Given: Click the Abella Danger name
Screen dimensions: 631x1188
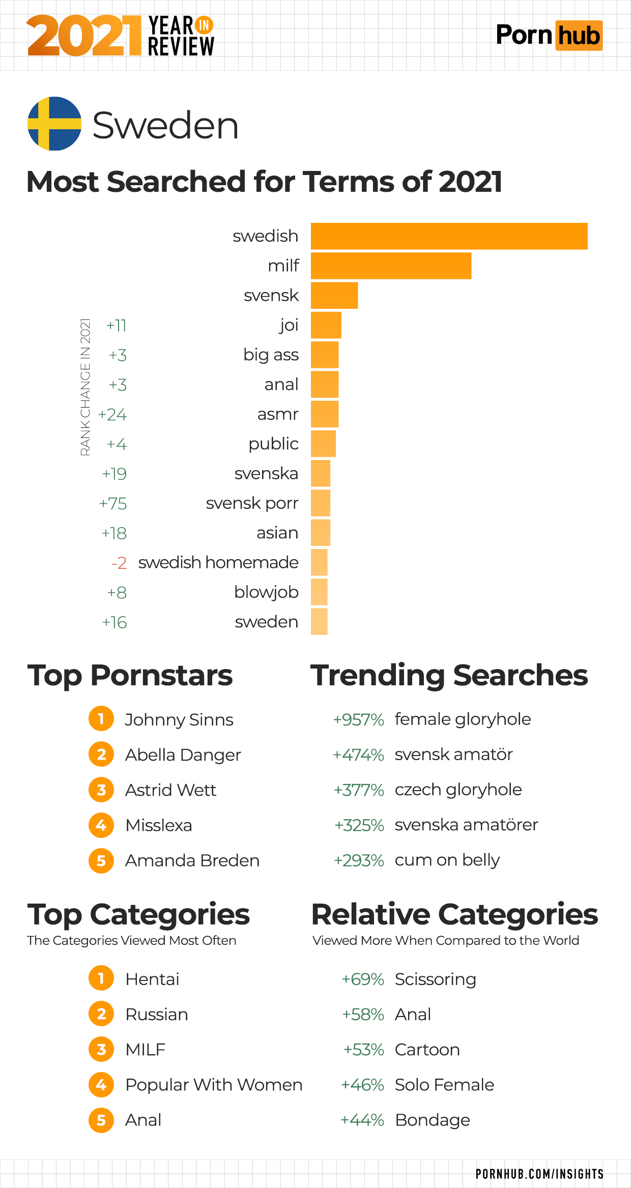Looking at the screenshot, I should 183,755.
